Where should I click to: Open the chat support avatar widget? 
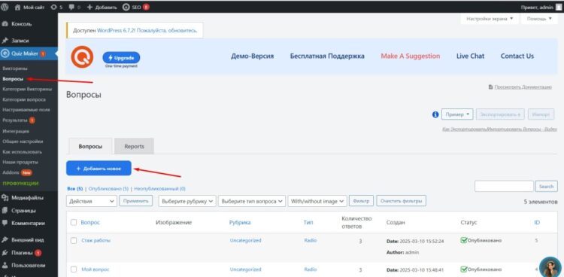coord(550,267)
